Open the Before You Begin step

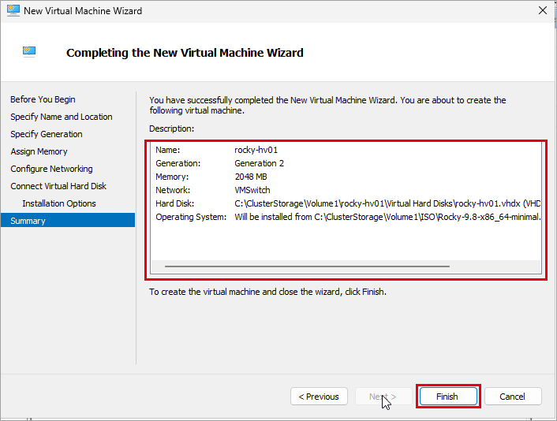tap(43, 99)
